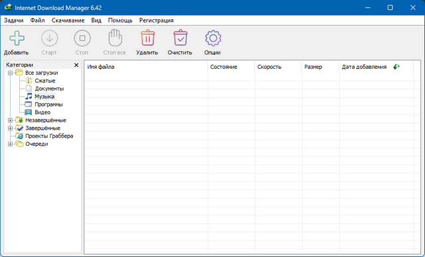
Task: Open the Помощь menu
Action: pos(120,21)
